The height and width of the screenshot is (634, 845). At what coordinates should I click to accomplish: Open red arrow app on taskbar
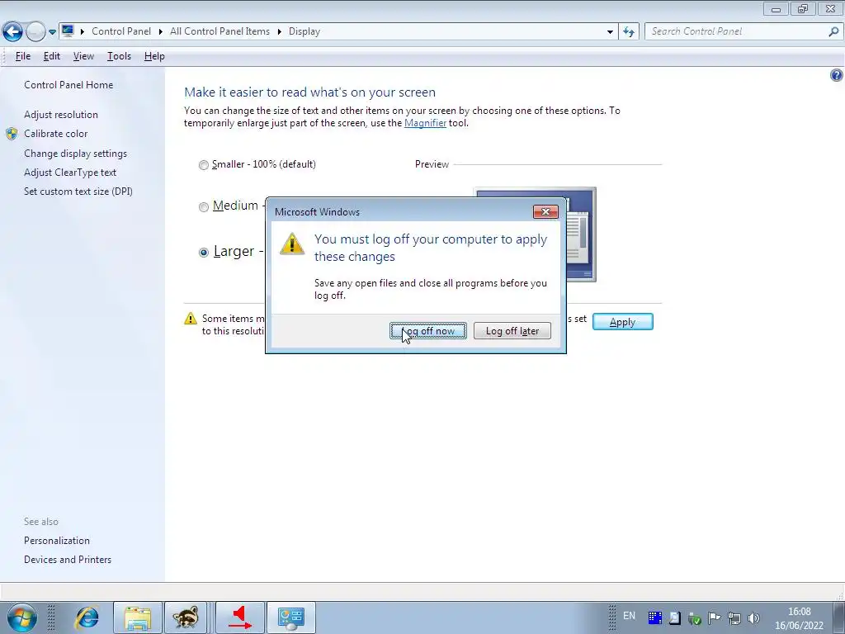[240, 617]
